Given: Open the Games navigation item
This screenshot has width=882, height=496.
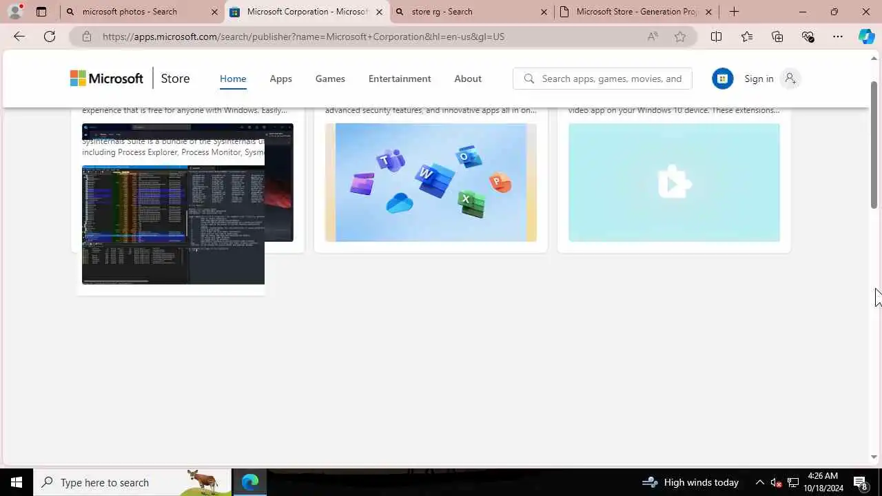Looking at the screenshot, I should 330,79.
